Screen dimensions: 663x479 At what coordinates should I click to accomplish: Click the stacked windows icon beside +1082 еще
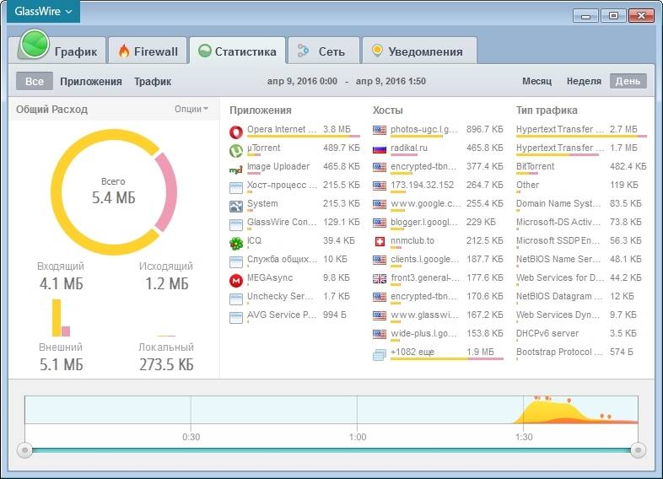point(380,354)
